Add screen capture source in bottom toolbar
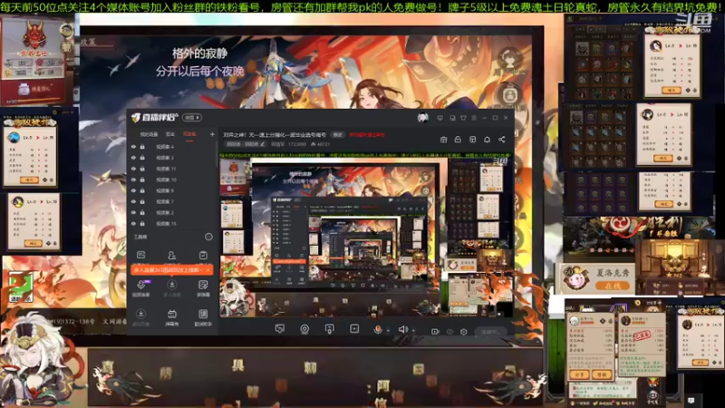Screen dimensions: 725x408 [x=280, y=329]
